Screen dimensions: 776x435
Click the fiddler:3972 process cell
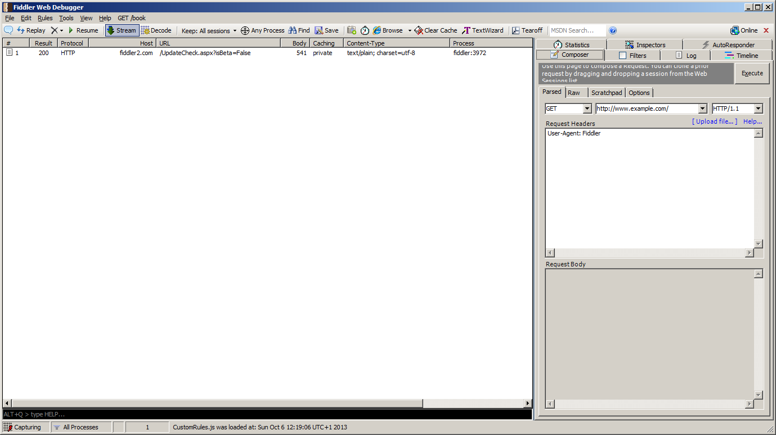(470, 53)
